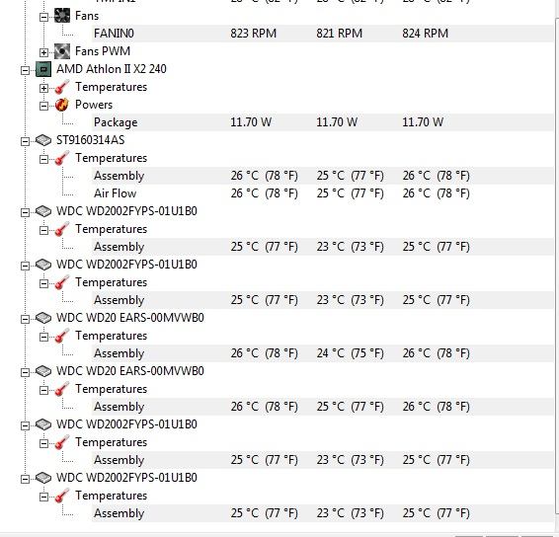This screenshot has height=537, width=559.
Task: Expand the AMD Athlon Temperatures node
Action: click(43, 88)
